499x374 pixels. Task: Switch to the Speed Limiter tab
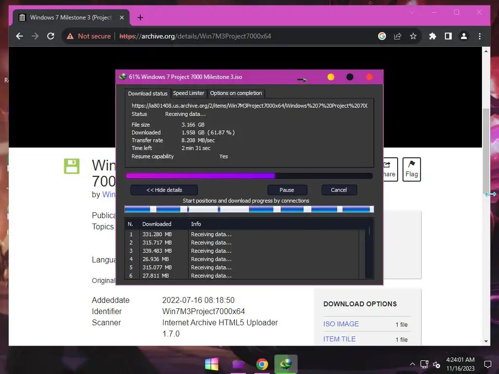pos(189,93)
